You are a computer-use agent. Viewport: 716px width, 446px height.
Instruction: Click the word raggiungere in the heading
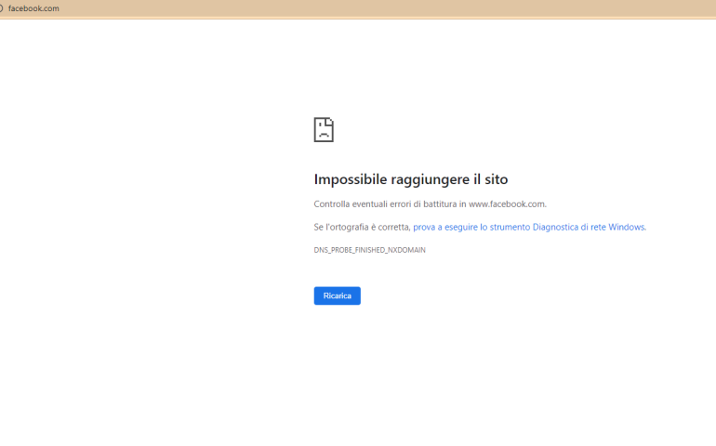click(432, 179)
